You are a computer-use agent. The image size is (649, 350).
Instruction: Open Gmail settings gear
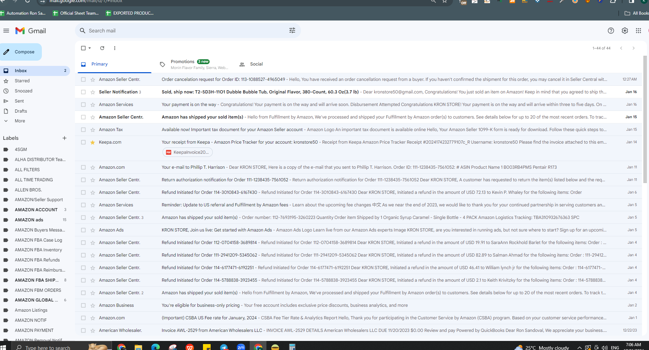(x=625, y=31)
